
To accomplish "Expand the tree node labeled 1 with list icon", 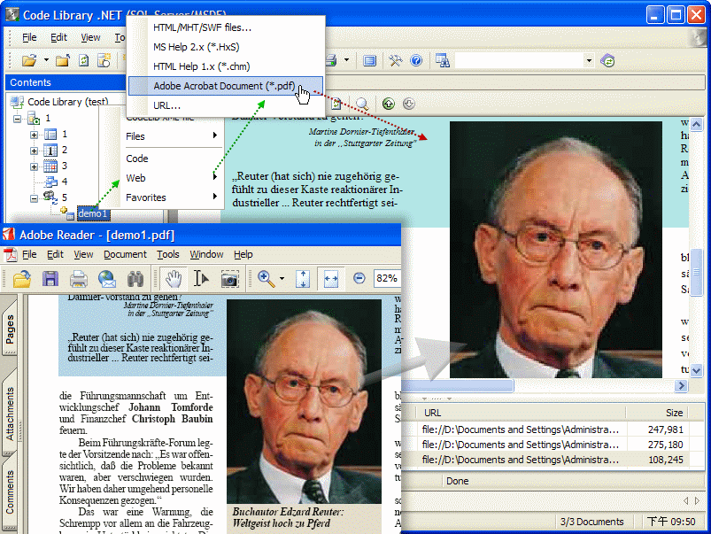I will click(x=34, y=135).
